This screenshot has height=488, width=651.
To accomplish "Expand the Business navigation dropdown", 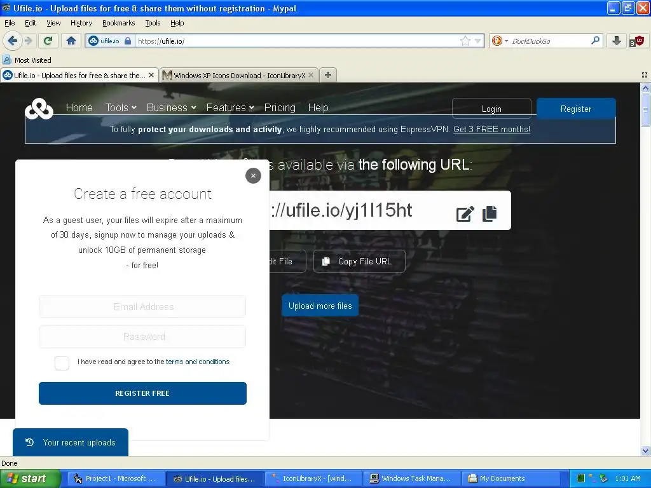I will click(172, 107).
